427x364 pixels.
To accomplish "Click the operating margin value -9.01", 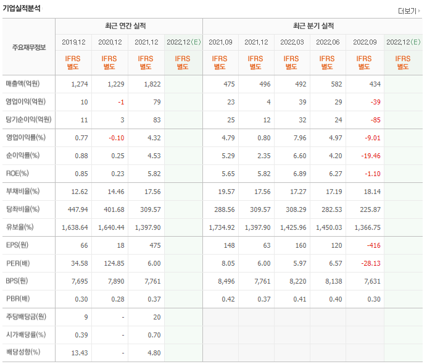I will [373, 138].
